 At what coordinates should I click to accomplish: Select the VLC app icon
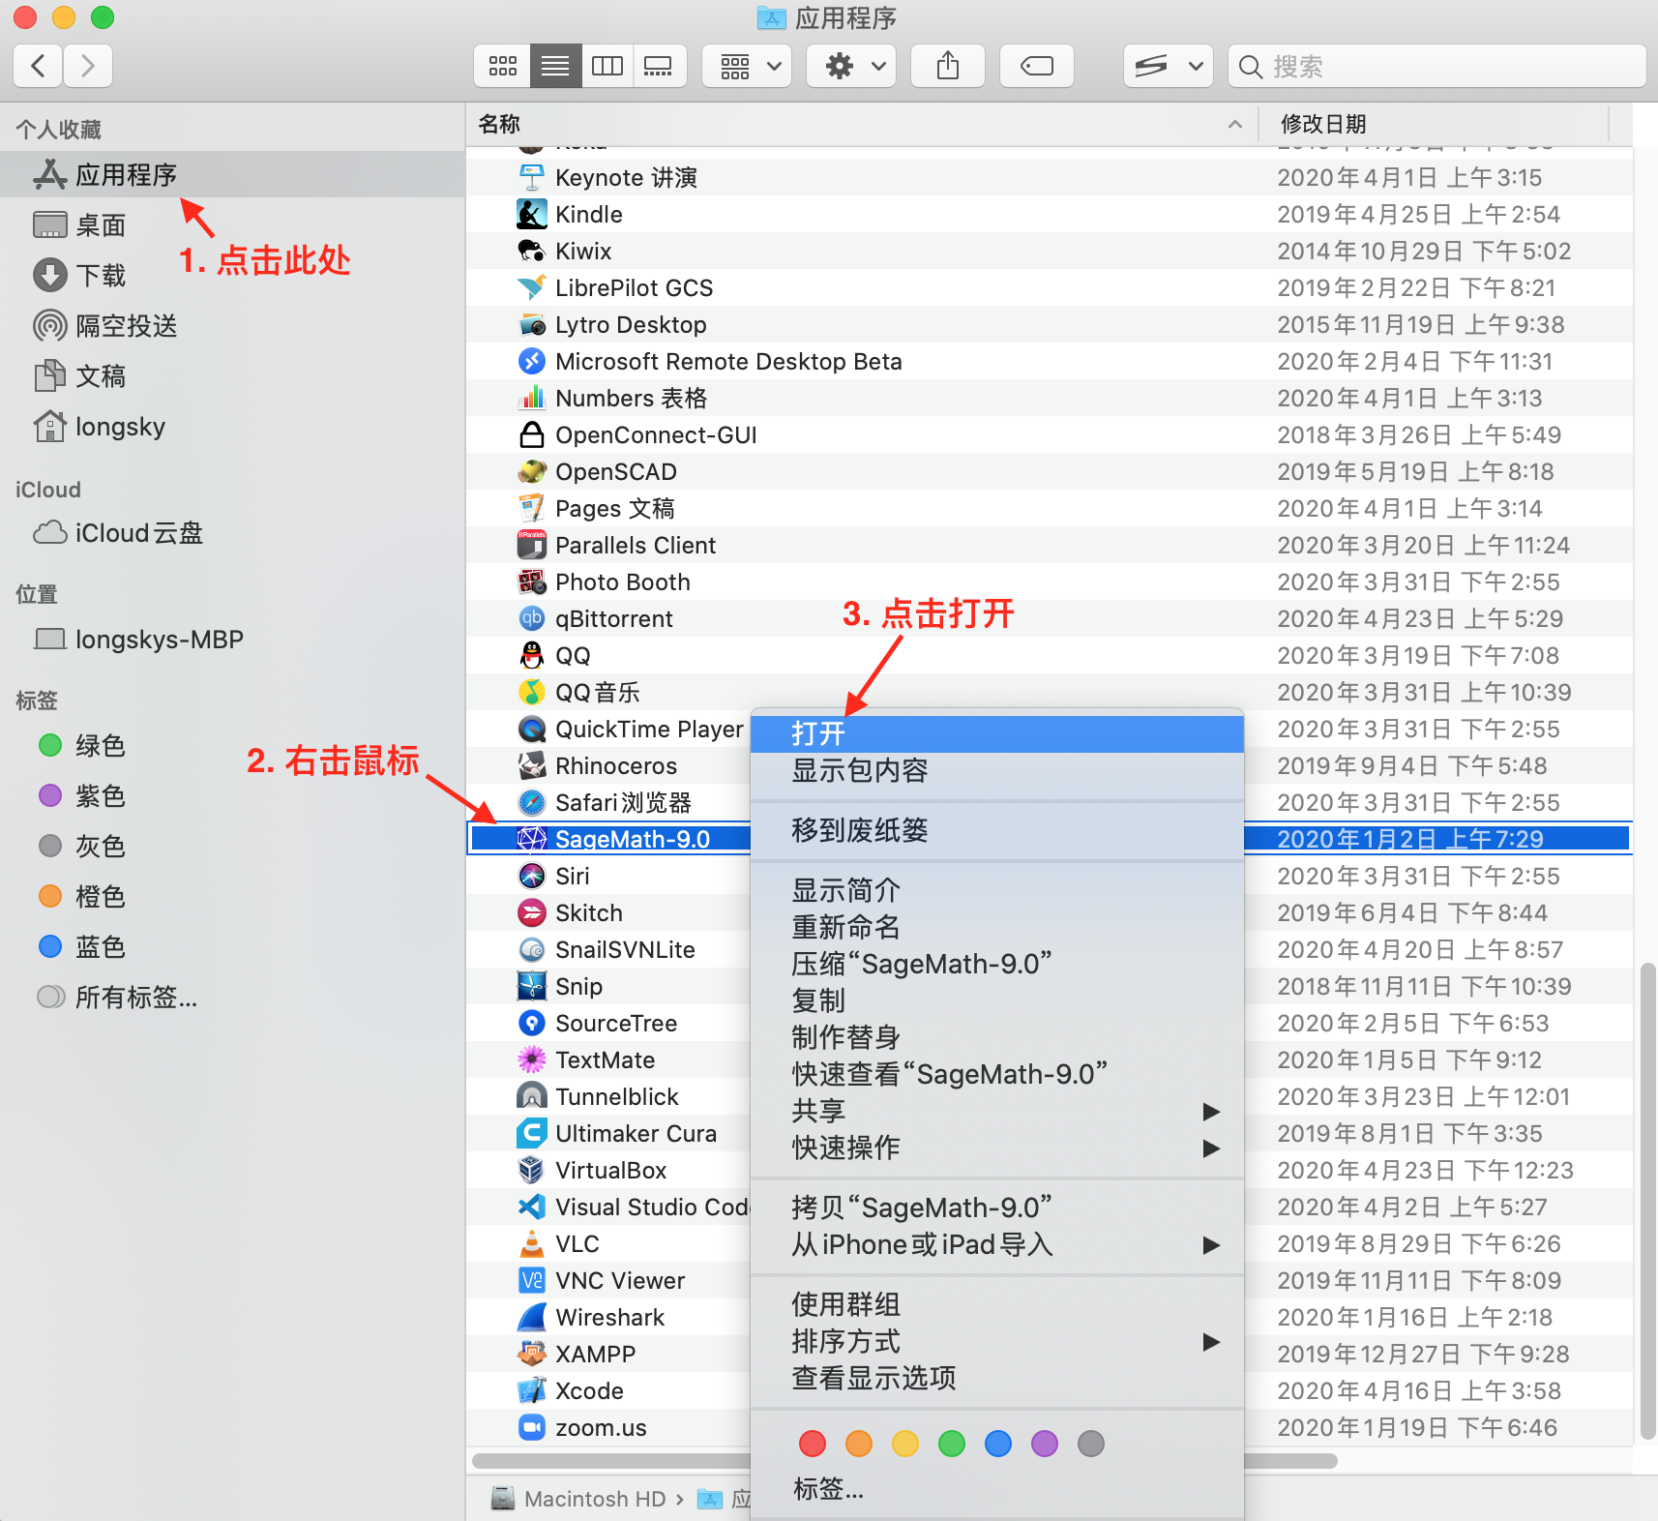coord(531,1243)
